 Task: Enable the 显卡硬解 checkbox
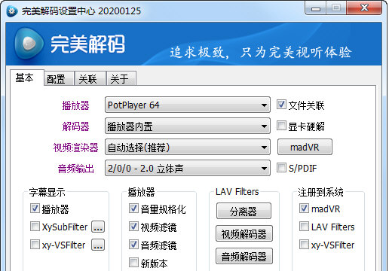pyautogui.click(x=281, y=126)
